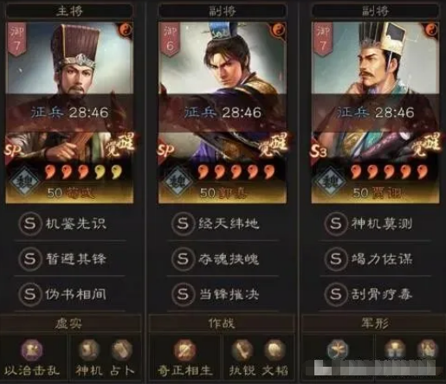Switch to the 作战 tactics header
The image size is (446, 384).
222,323
